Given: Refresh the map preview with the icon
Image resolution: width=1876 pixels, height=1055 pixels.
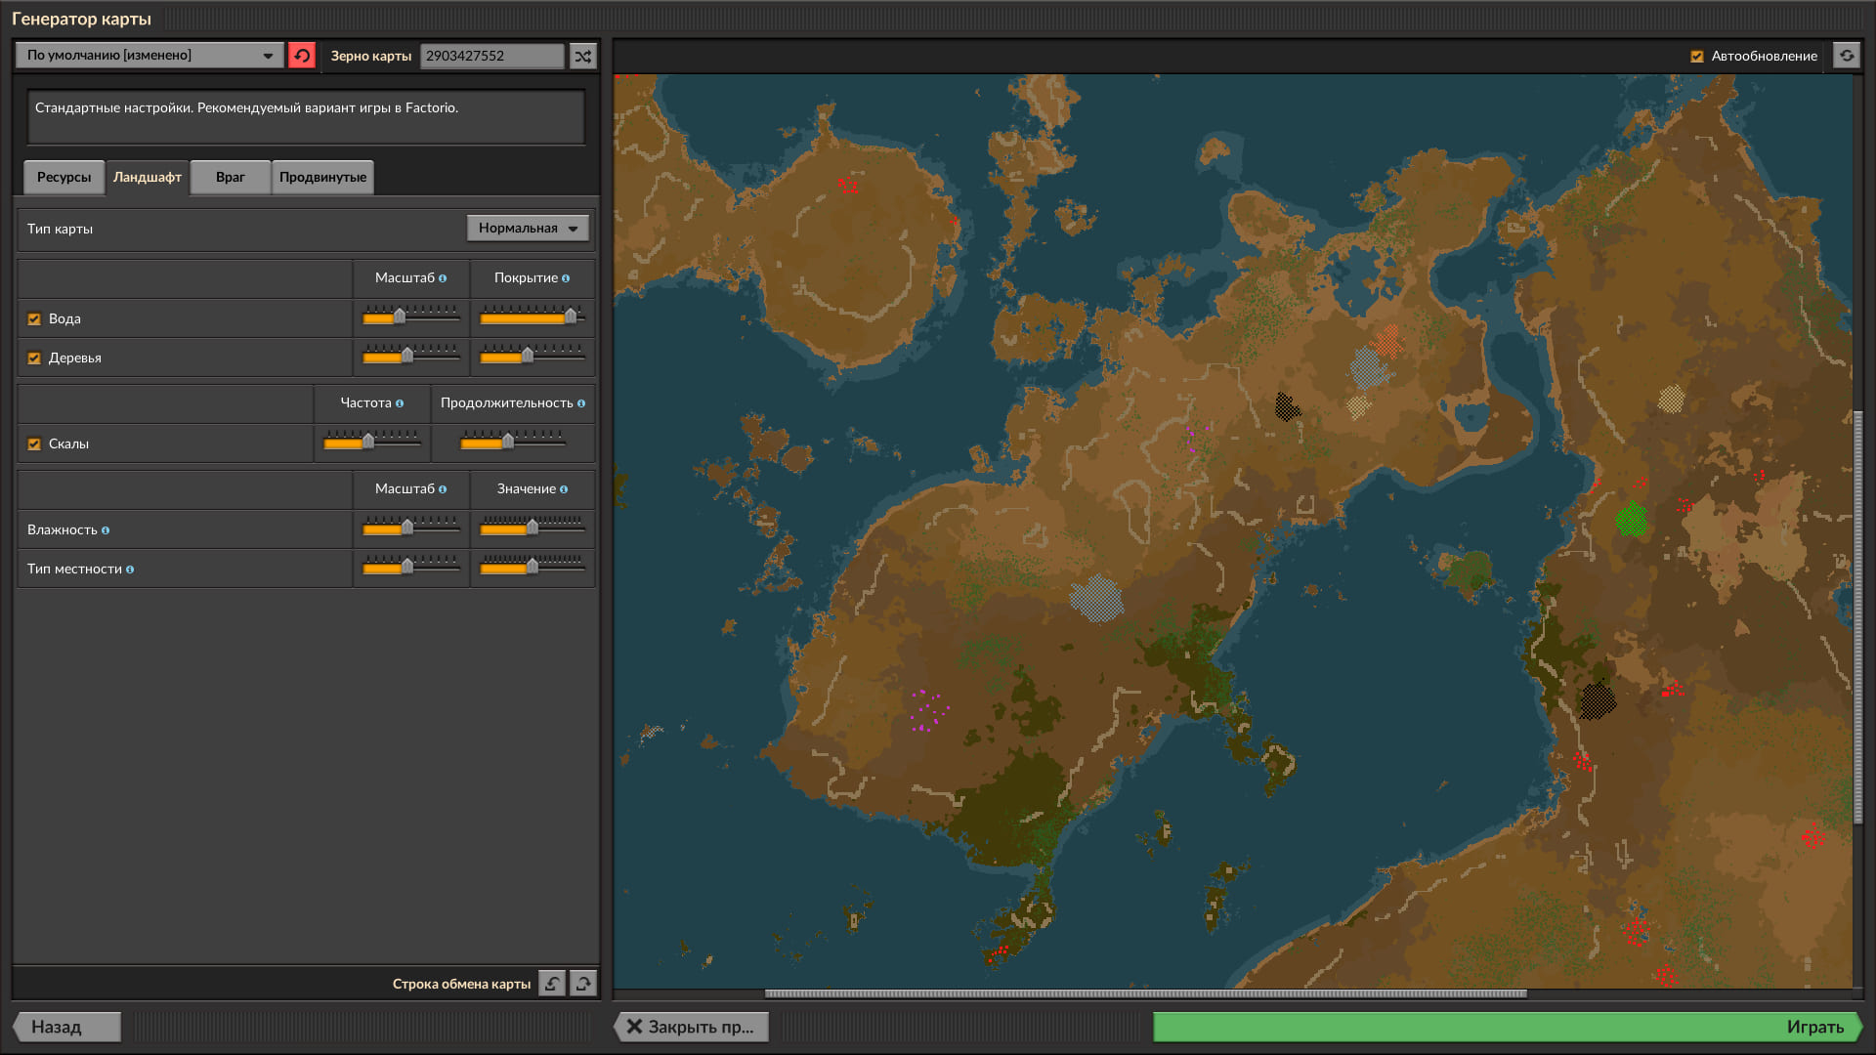Looking at the screenshot, I should pos(1846,56).
